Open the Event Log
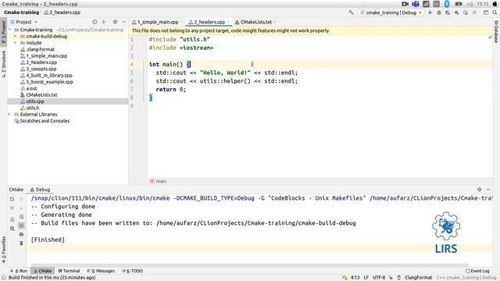The image size is (500, 281). tap(477, 271)
